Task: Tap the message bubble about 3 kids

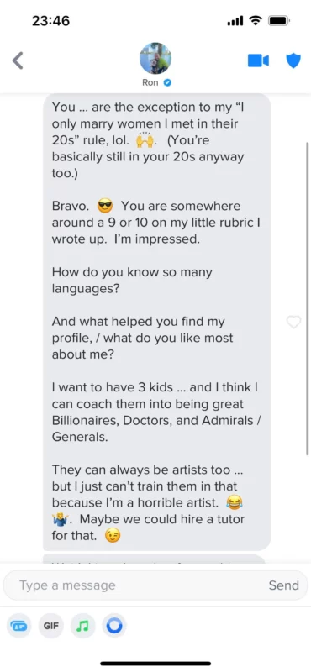Action: (157, 322)
